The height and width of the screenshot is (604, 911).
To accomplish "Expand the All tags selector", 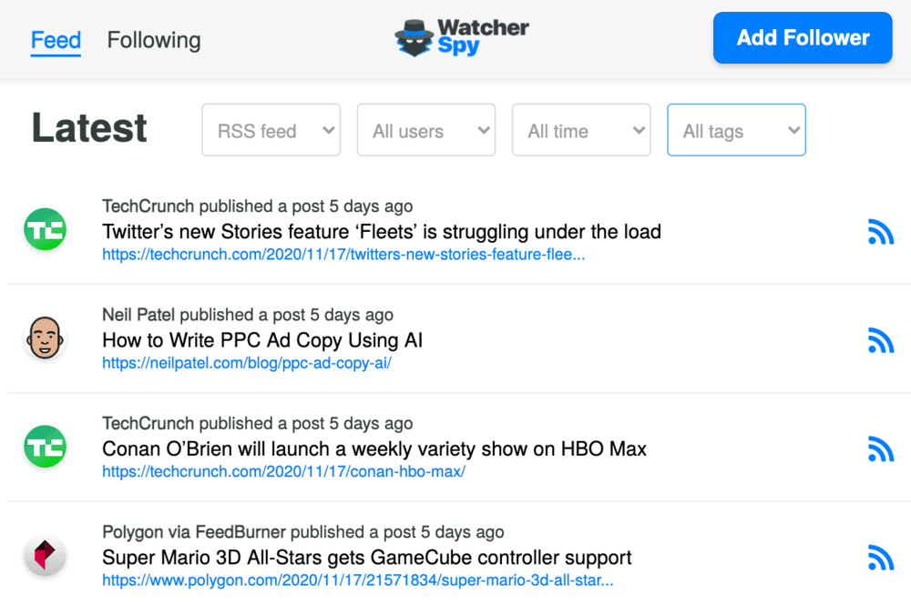I will 736,130.
